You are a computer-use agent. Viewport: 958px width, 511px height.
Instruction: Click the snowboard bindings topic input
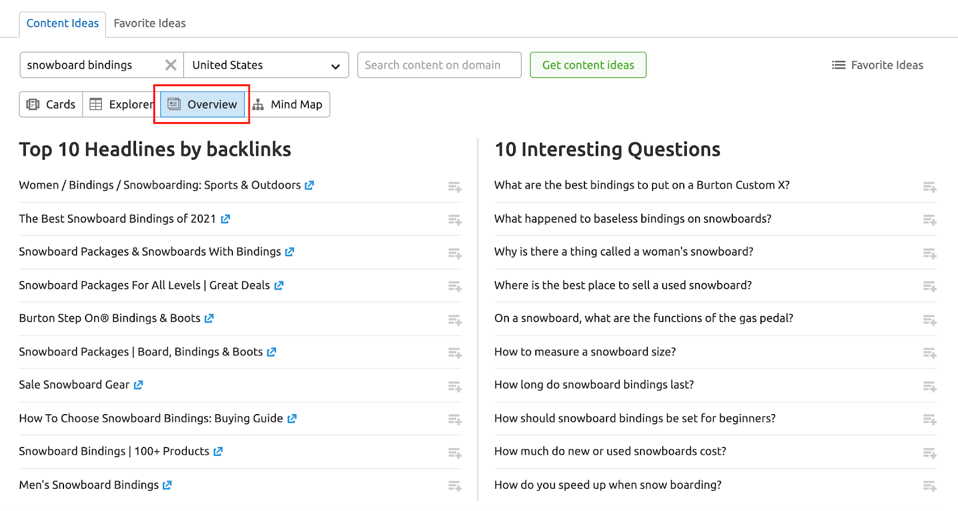pyautogui.click(x=92, y=65)
